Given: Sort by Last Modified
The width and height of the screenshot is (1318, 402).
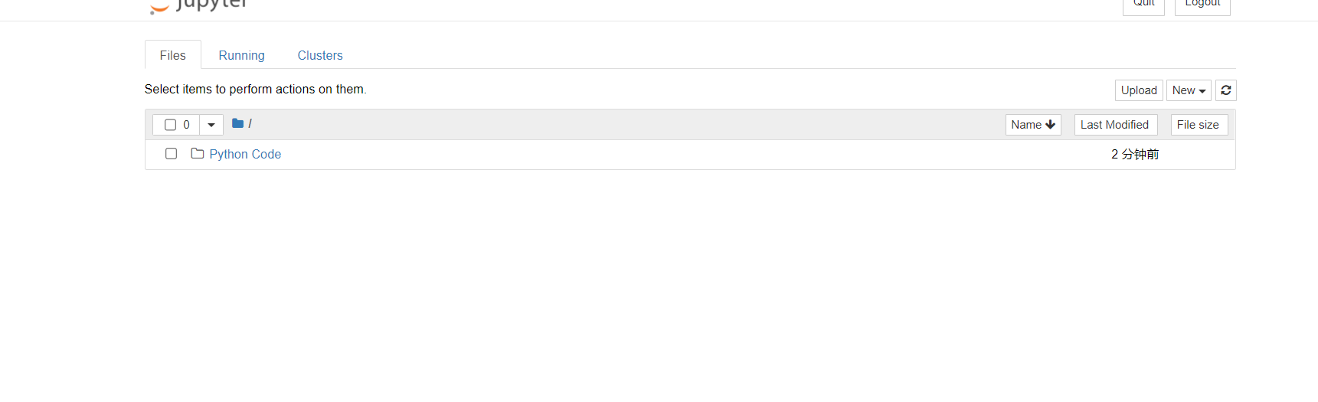Looking at the screenshot, I should (x=1114, y=125).
